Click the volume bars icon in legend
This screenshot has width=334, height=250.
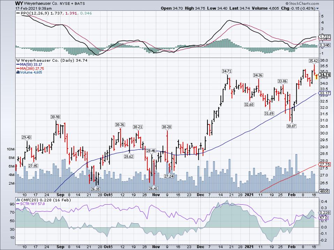18,73
